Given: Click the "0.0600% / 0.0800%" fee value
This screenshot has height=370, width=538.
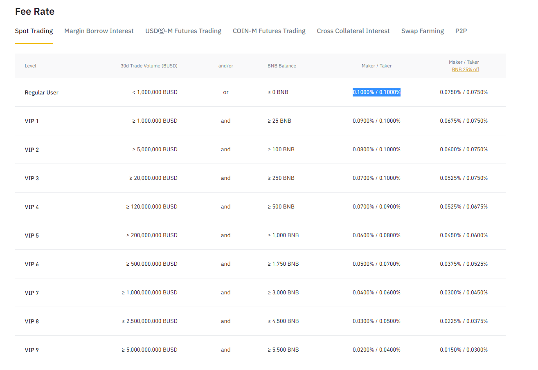Looking at the screenshot, I should [376, 235].
